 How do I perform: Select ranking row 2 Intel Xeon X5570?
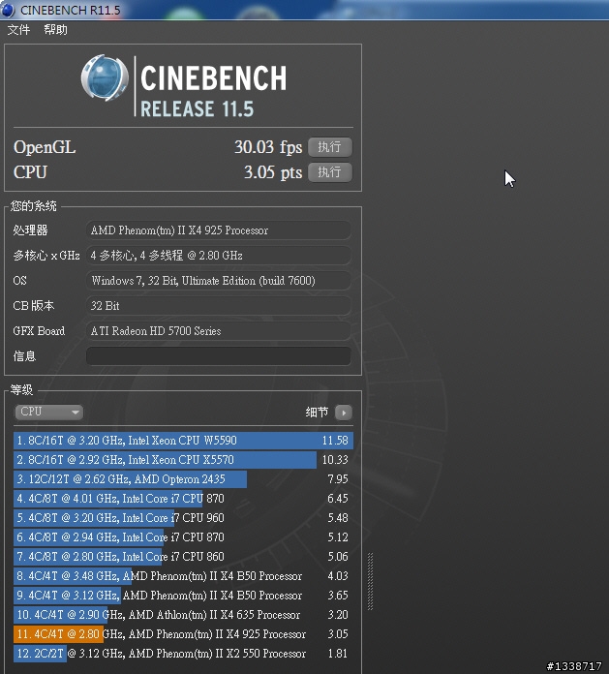tap(183, 460)
